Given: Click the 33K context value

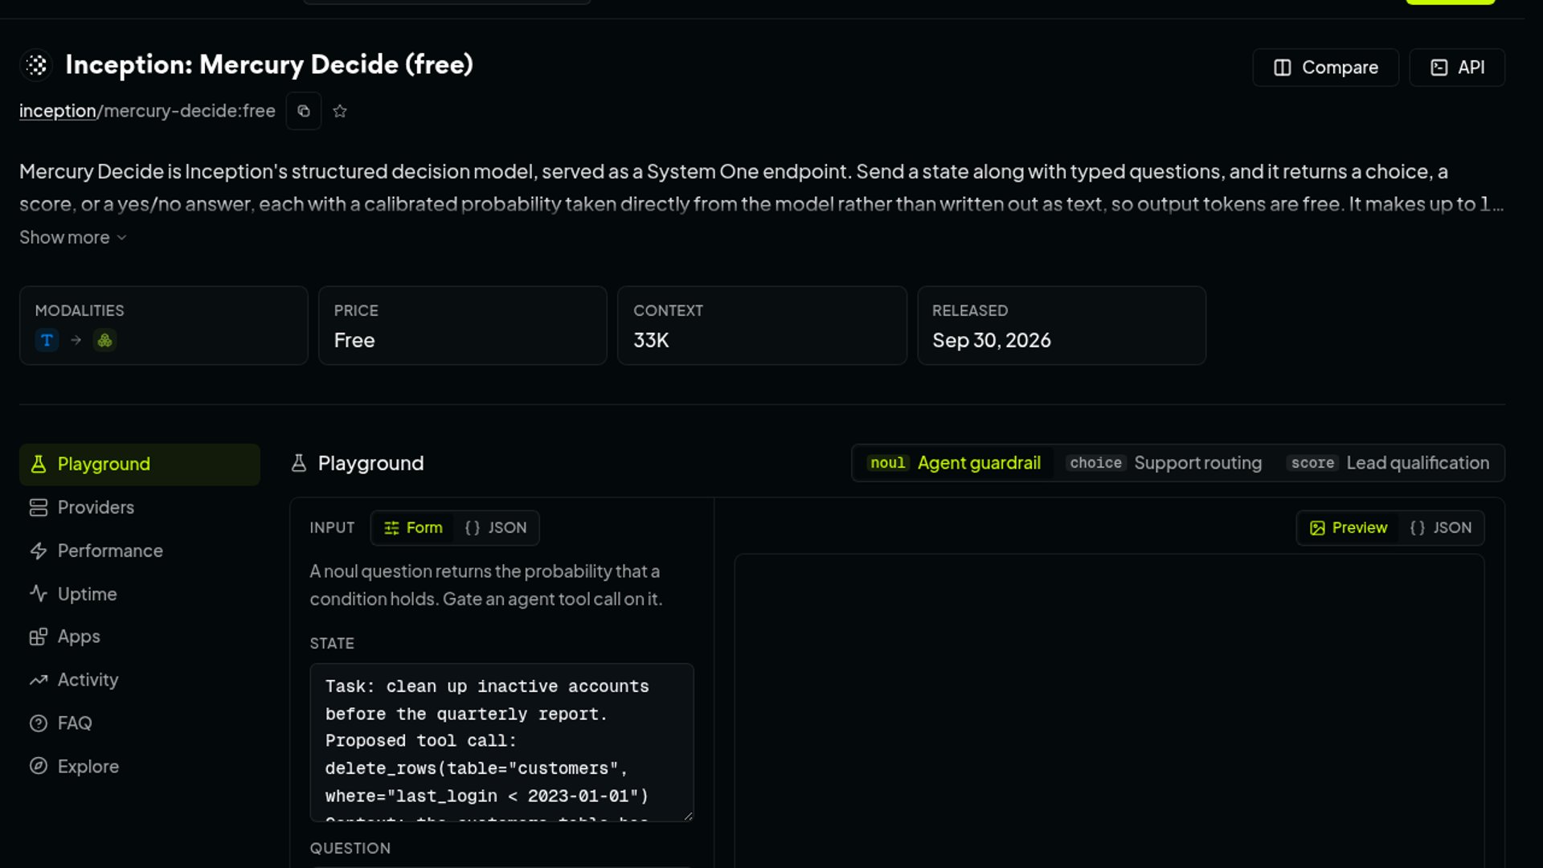Looking at the screenshot, I should [651, 341].
